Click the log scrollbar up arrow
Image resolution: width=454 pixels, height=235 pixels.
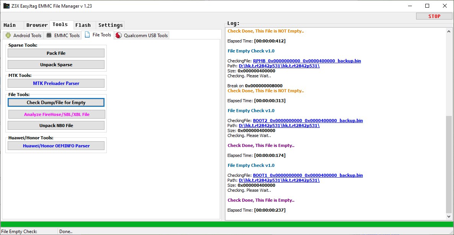pos(449,31)
